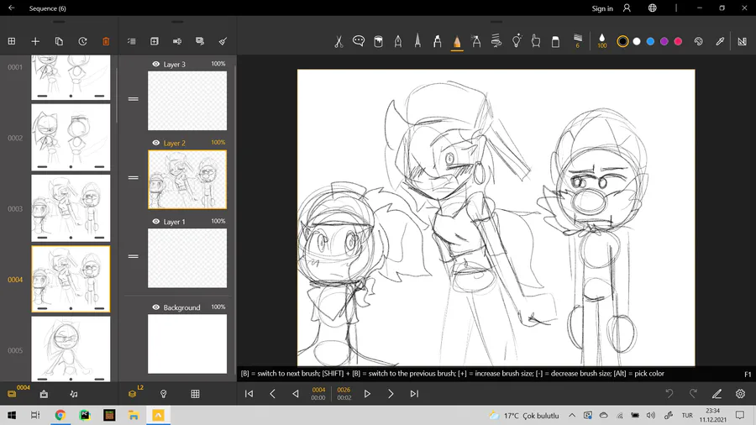
Task: Open the ruler guide tool
Action: [742, 41]
